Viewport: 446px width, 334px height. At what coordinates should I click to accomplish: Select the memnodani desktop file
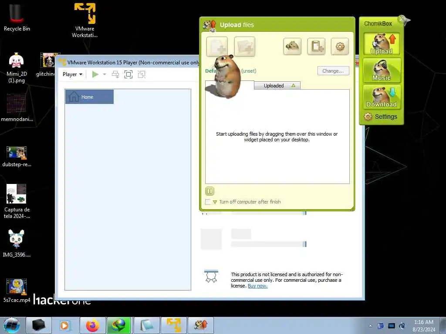(17, 108)
